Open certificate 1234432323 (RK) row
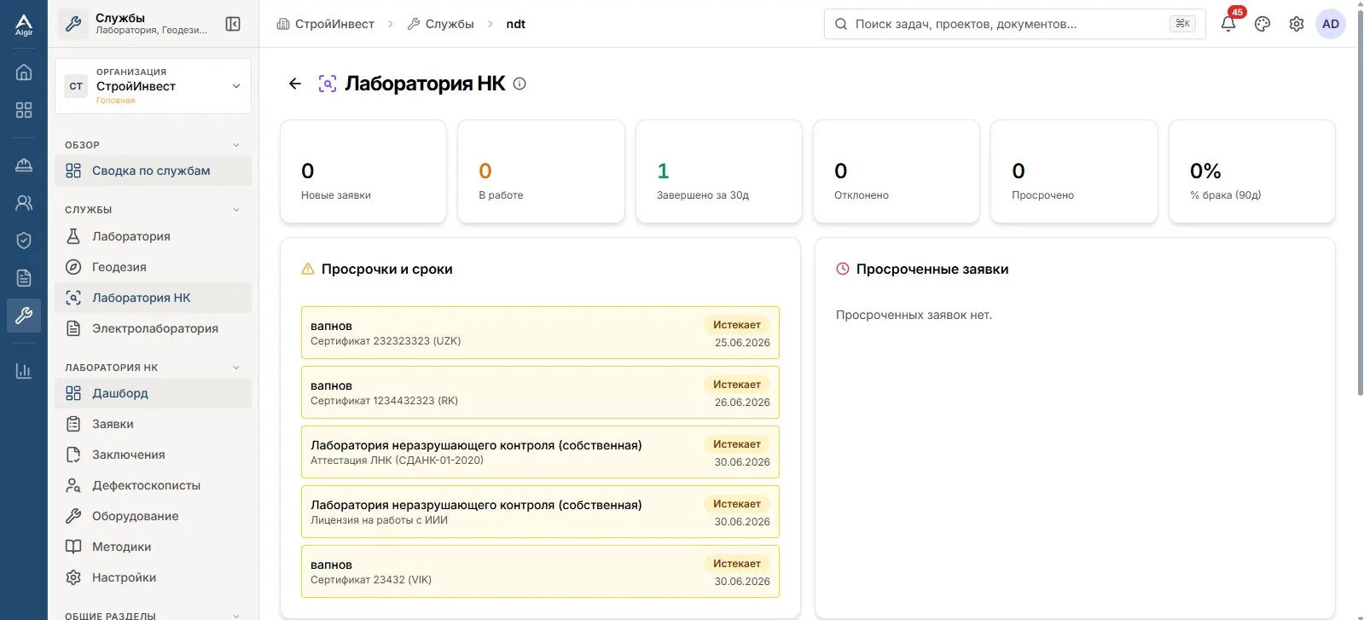This screenshot has width=1364, height=620. pyautogui.click(x=540, y=392)
